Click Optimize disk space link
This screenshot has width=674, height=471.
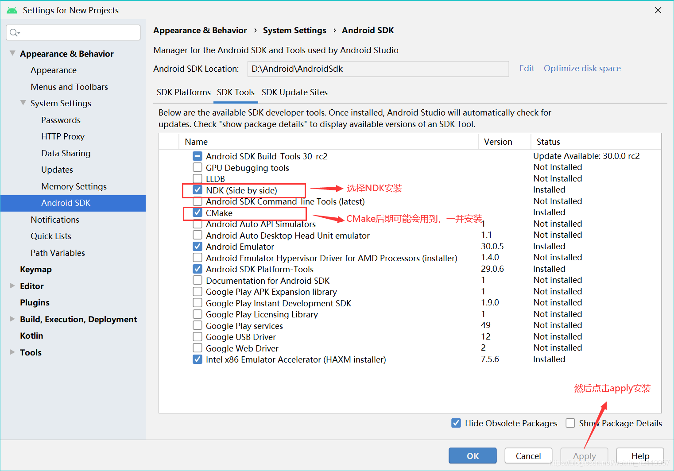582,68
